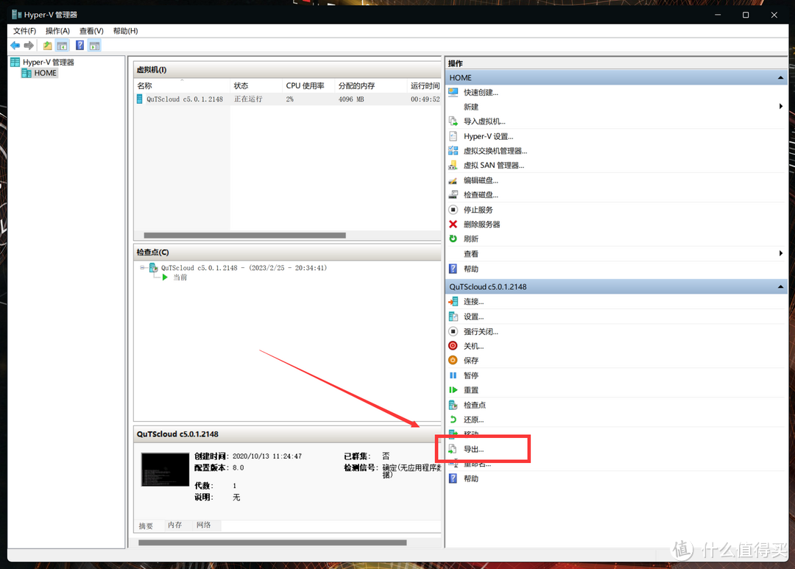Image resolution: width=795 pixels, height=569 pixels.
Task: Click the Hyper-V 设置... action link
Action: pos(488,136)
